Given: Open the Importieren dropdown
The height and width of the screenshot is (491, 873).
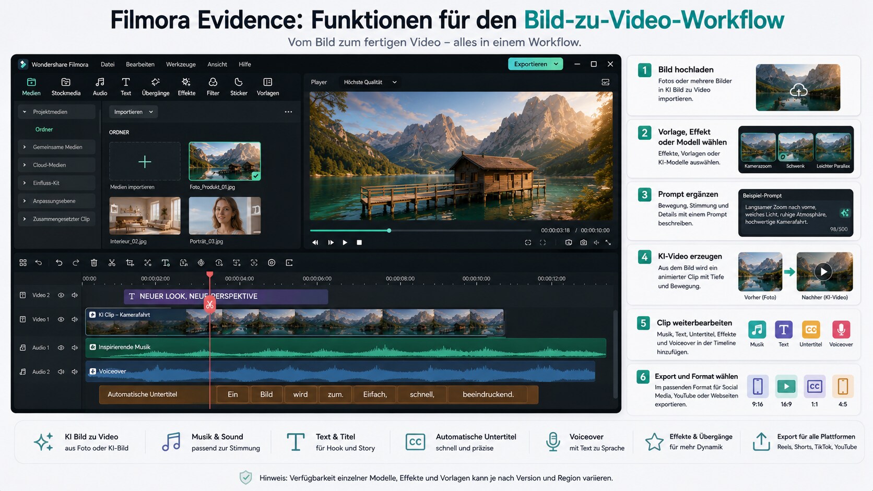Looking at the screenshot, I should pyautogui.click(x=133, y=112).
